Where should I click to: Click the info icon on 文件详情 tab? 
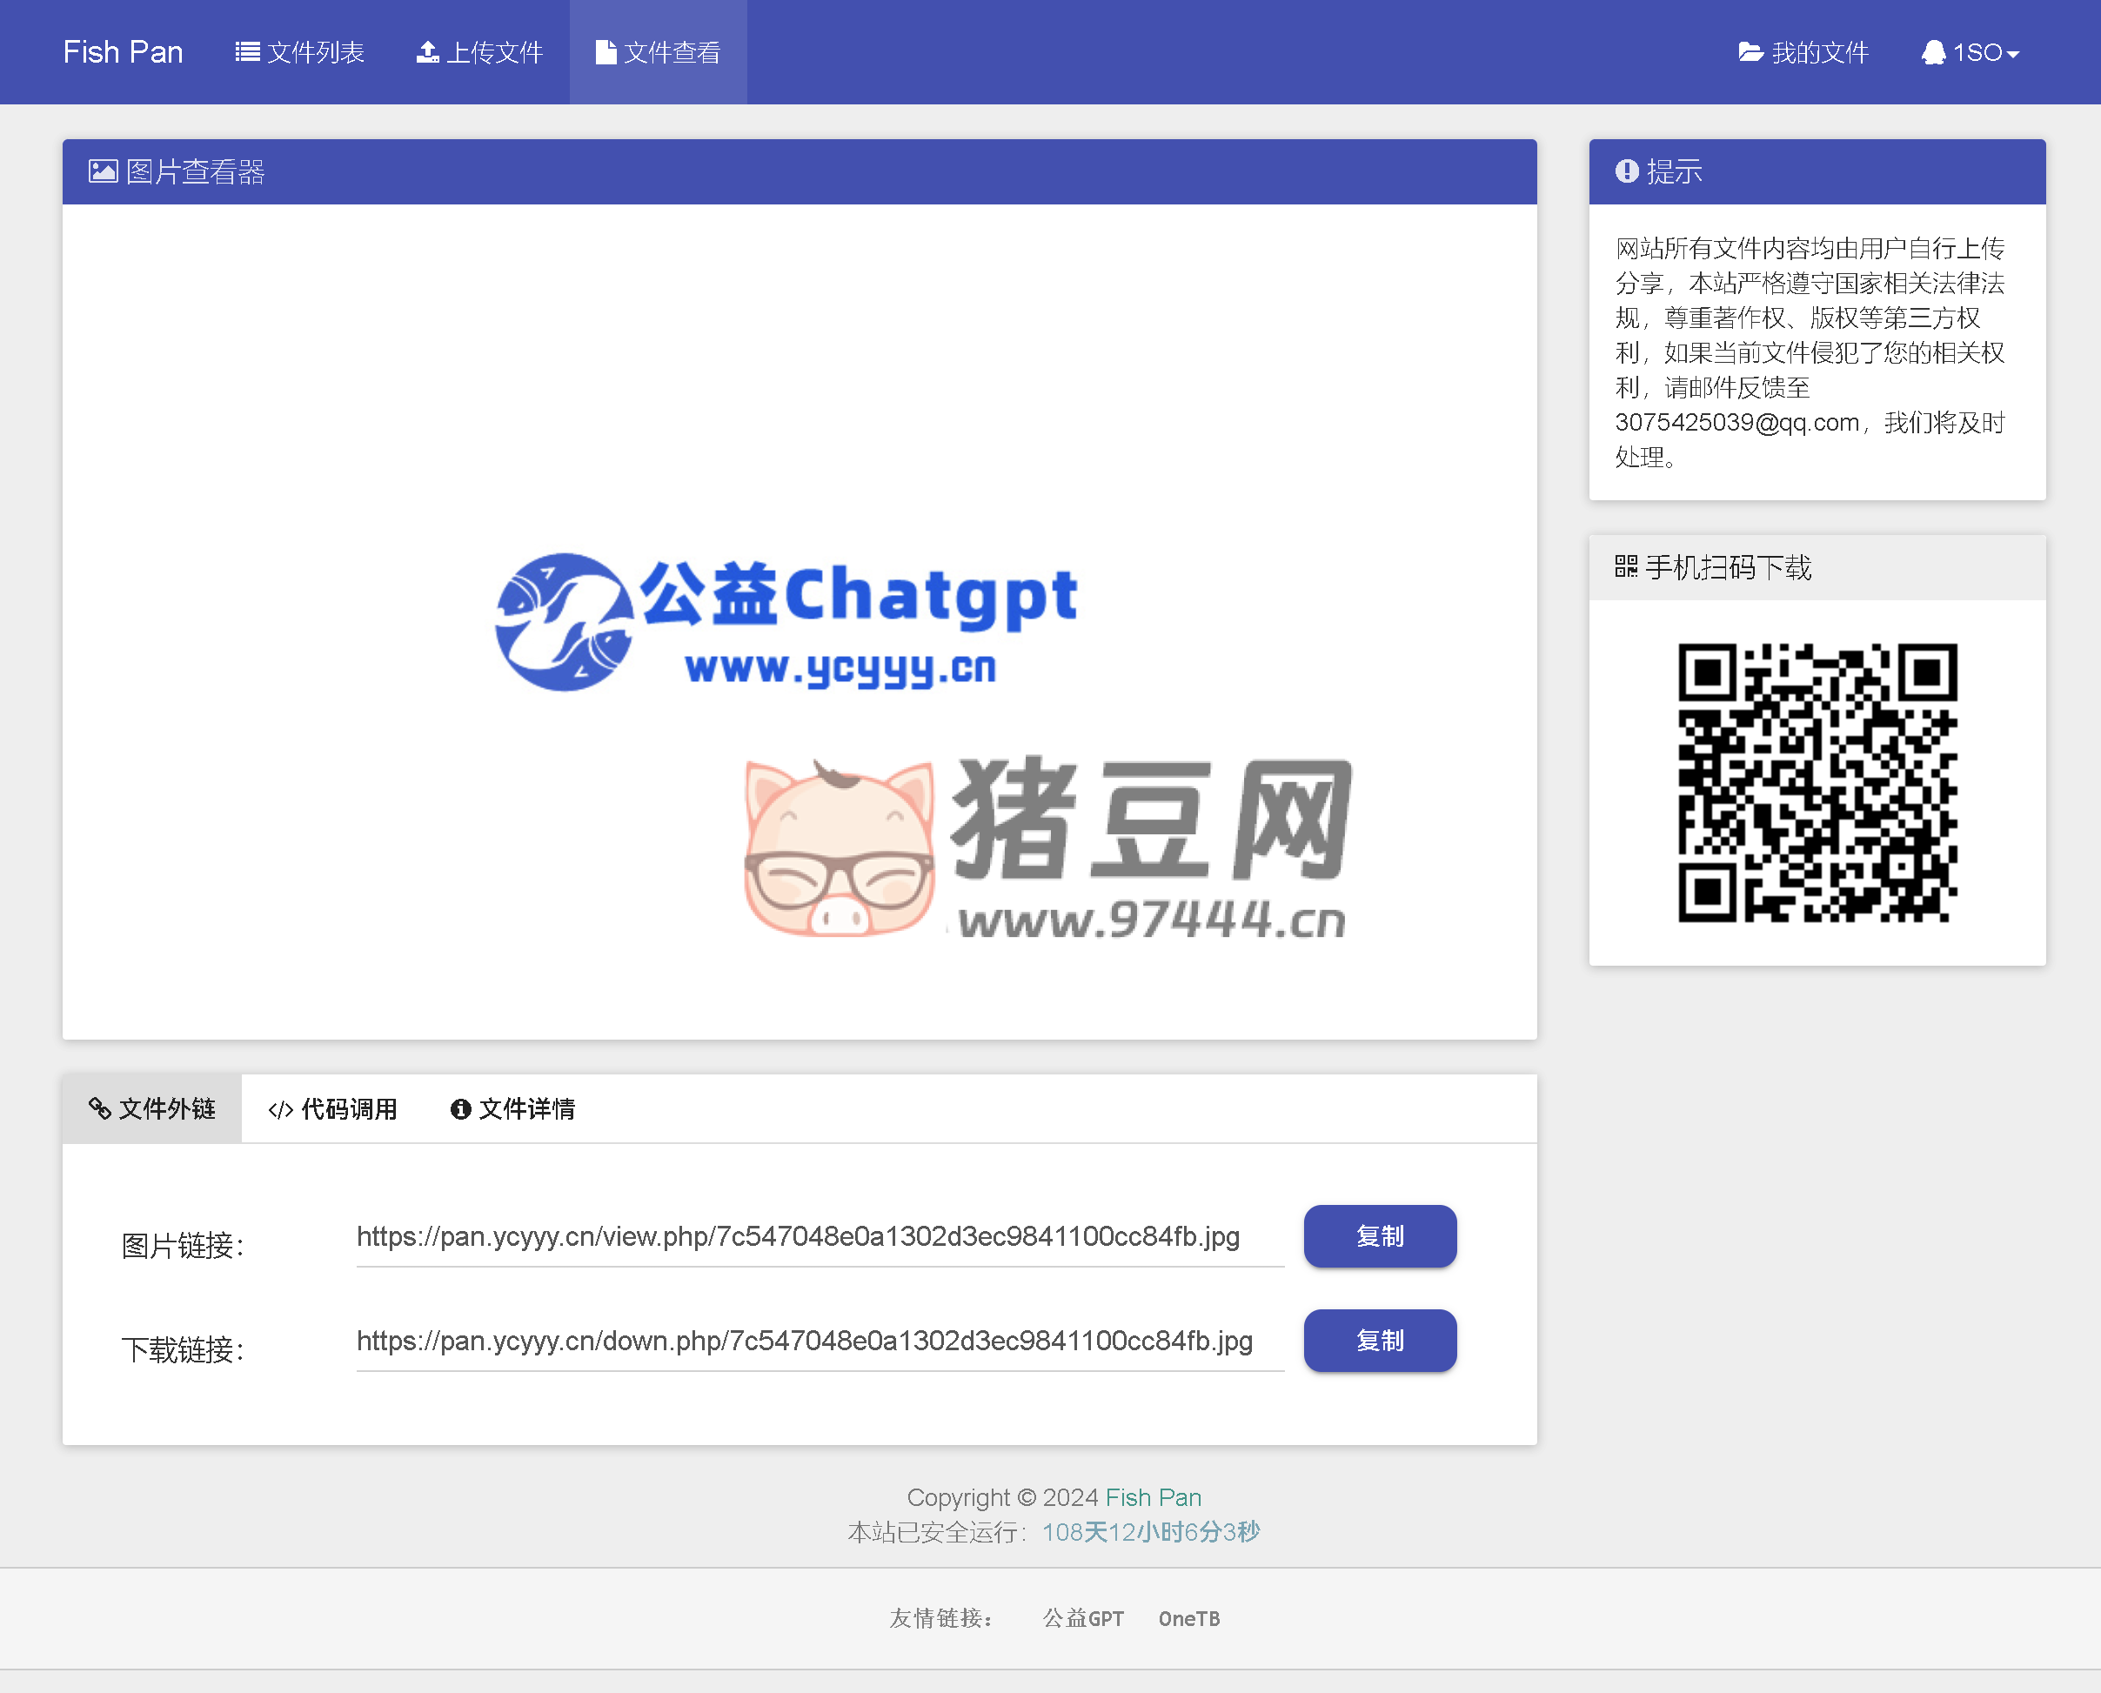(461, 1109)
